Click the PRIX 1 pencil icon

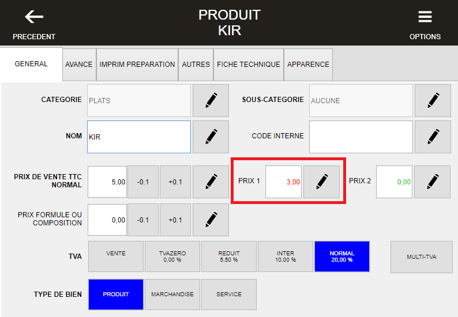pyautogui.click(x=321, y=182)
